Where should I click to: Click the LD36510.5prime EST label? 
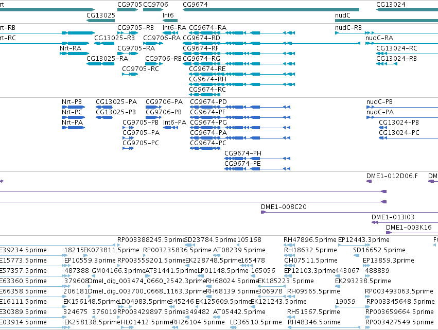[x=256, y=323]
